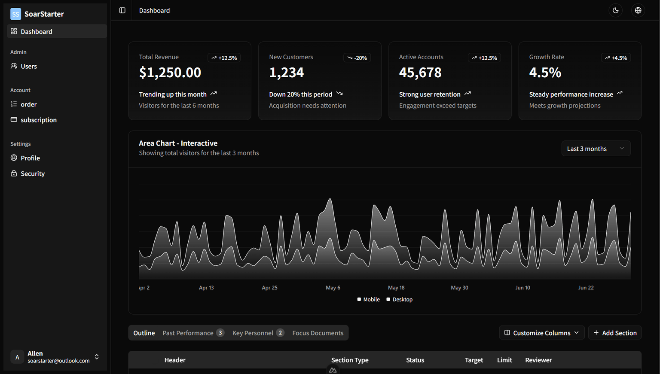Click the Desktop legend swatch
This screenshot has height=374, width=660.
click(388, 299)
